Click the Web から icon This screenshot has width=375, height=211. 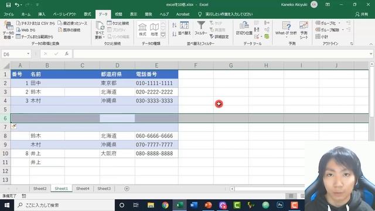click(x=18, y=30)
